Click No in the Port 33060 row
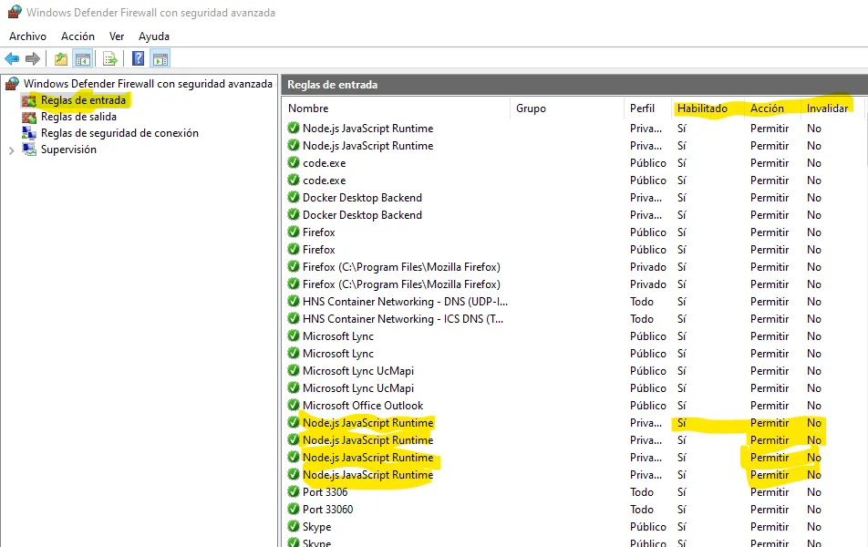The height and width of the screenshot is (547, 868). click(x=813, y=510)
